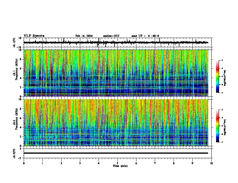Viewport: 238px width, 183px height.
Task: Click the "10" tick on the time axis
Action: 211,163
